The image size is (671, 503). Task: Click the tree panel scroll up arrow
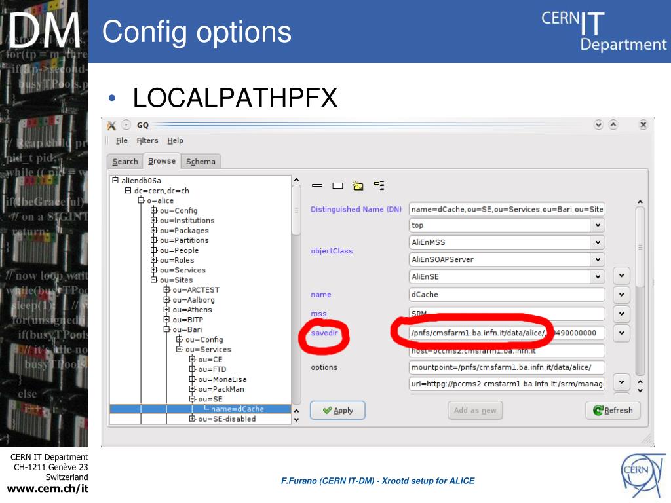[296, 181]
